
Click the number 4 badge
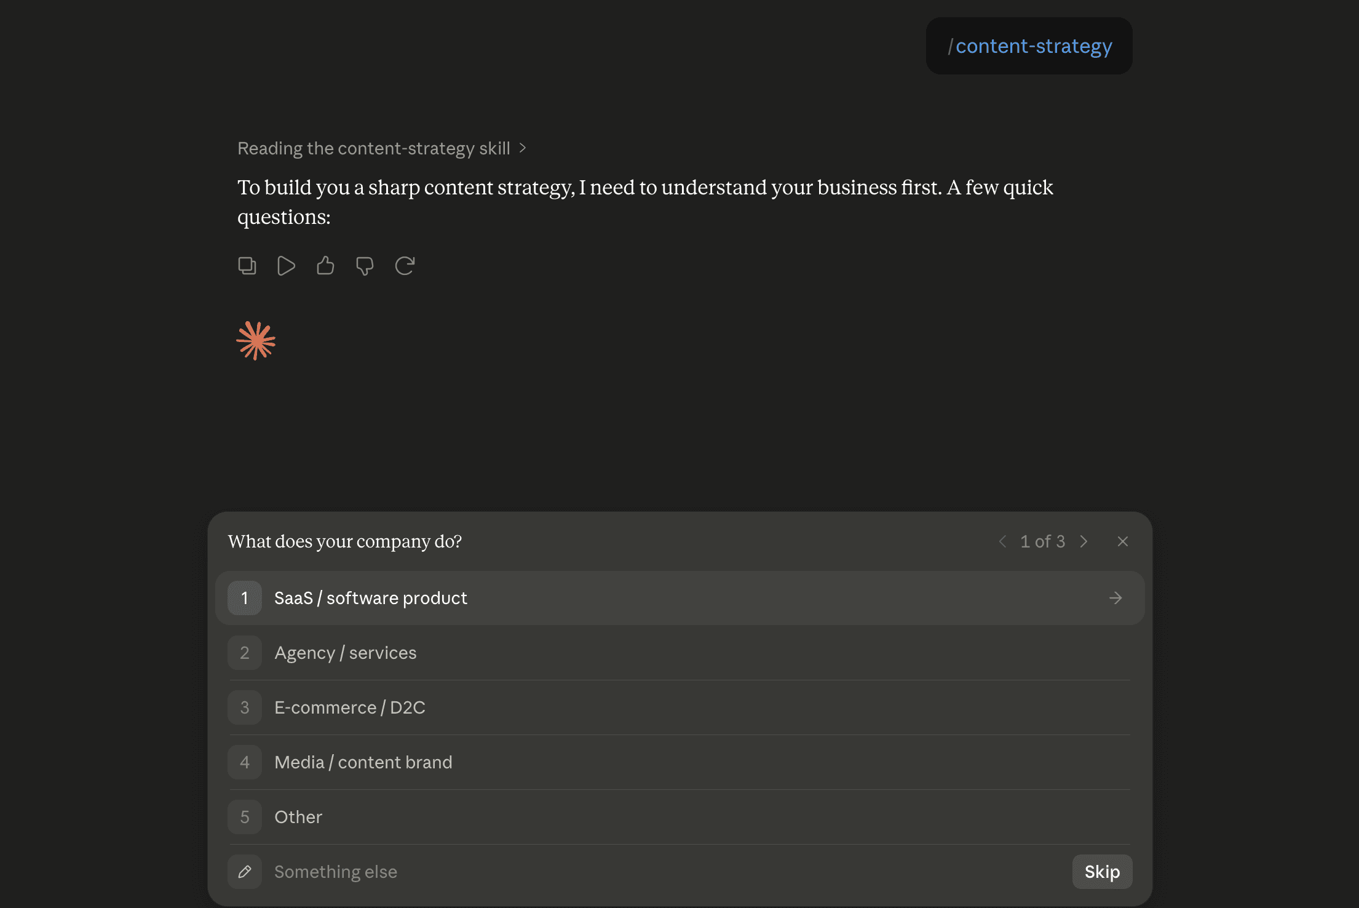[x=245, y=762]
